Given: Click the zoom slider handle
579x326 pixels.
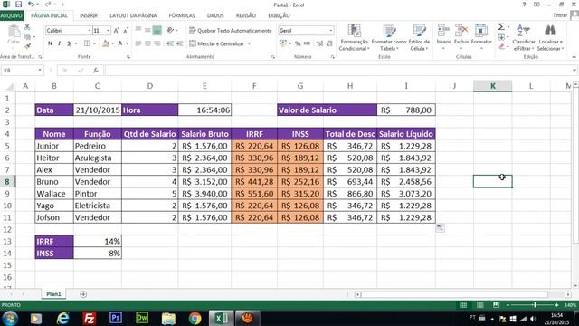Looking at the screenshot, I should (535, 305).
